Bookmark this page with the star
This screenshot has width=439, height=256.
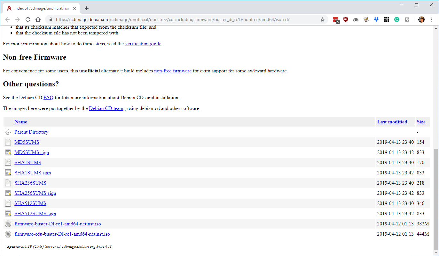tap(323, 19)
